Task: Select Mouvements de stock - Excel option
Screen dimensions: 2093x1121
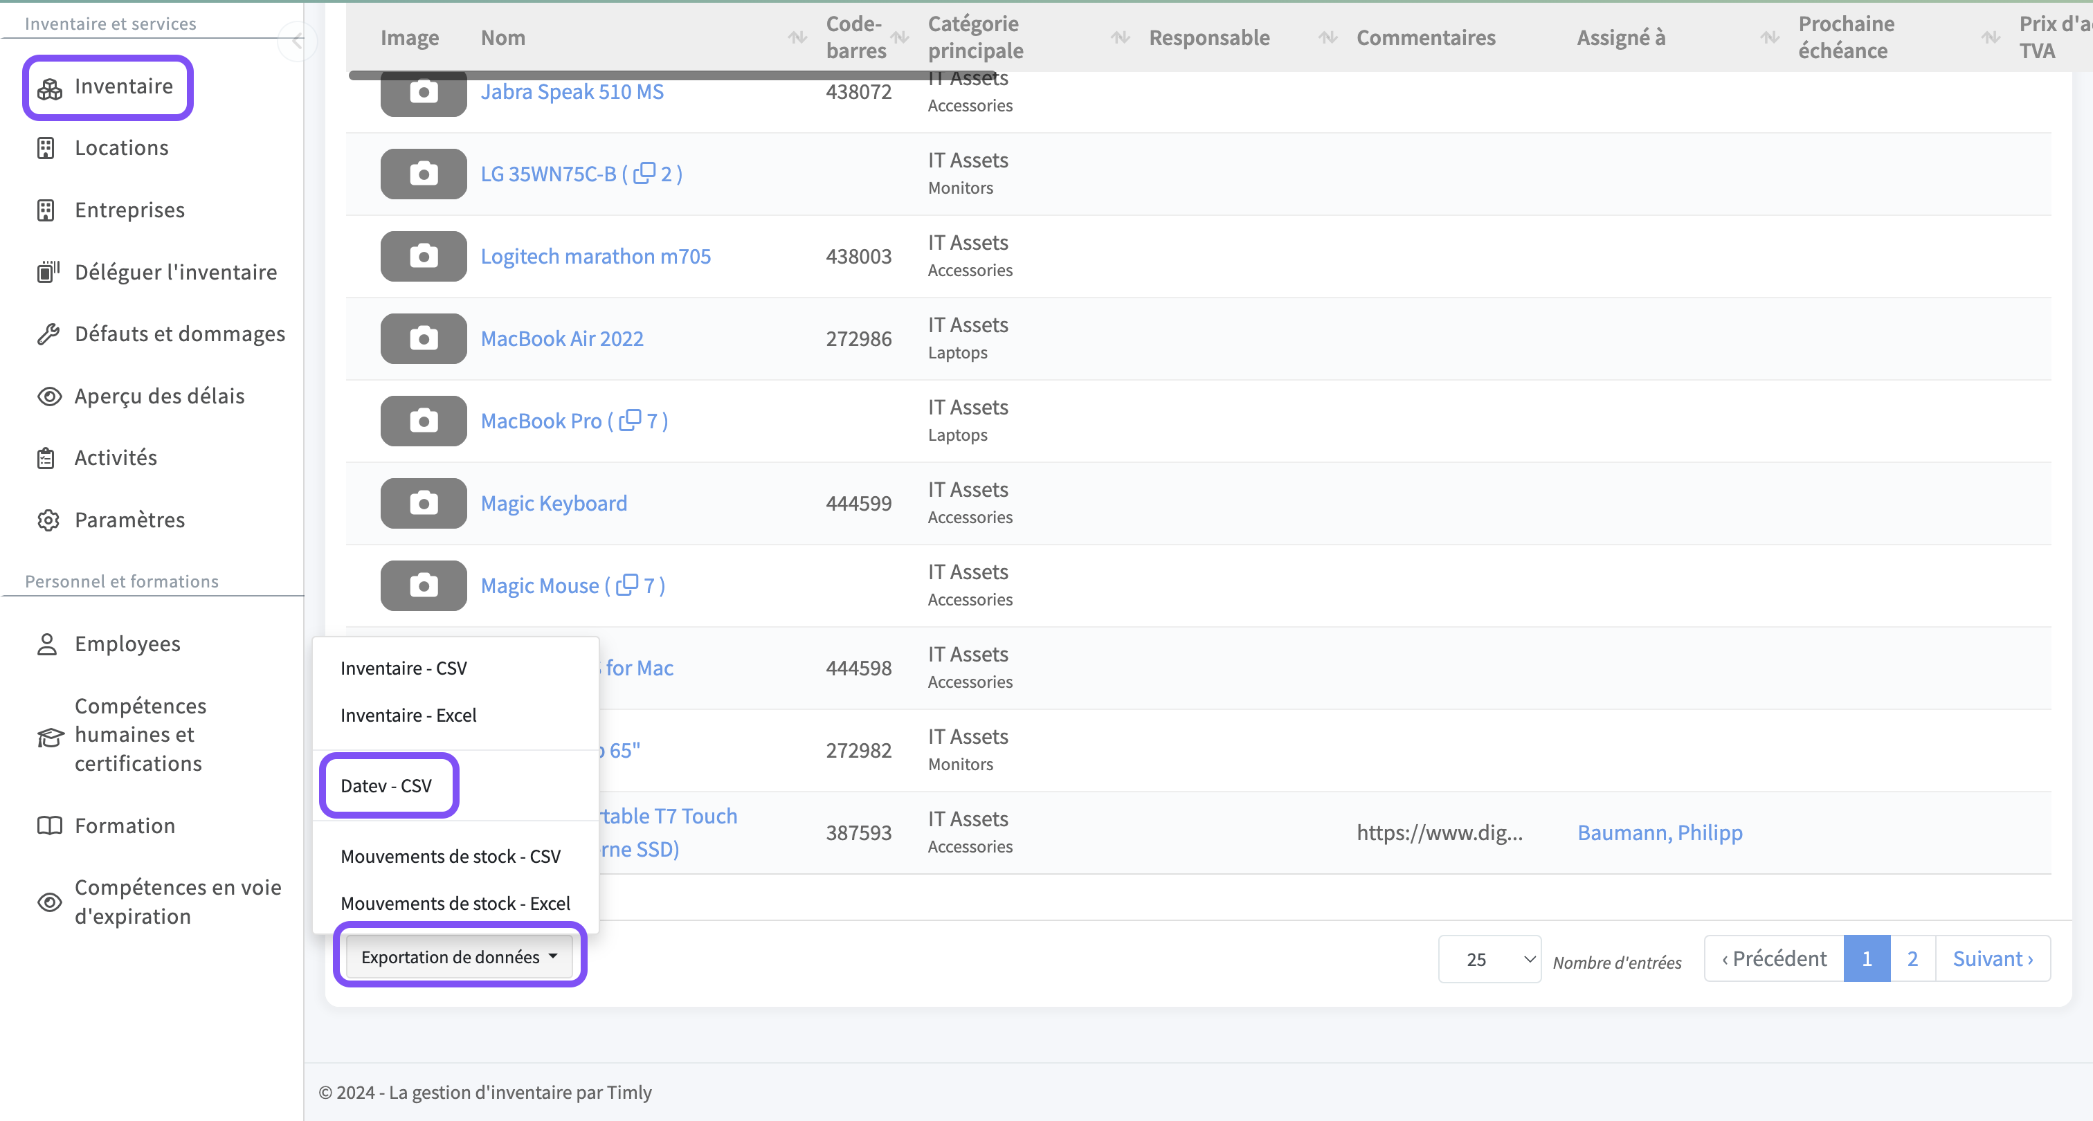Action: (x=455, y=904)
